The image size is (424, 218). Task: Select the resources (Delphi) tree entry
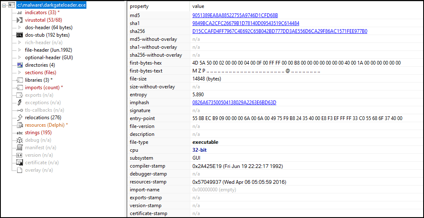[46, 125]
